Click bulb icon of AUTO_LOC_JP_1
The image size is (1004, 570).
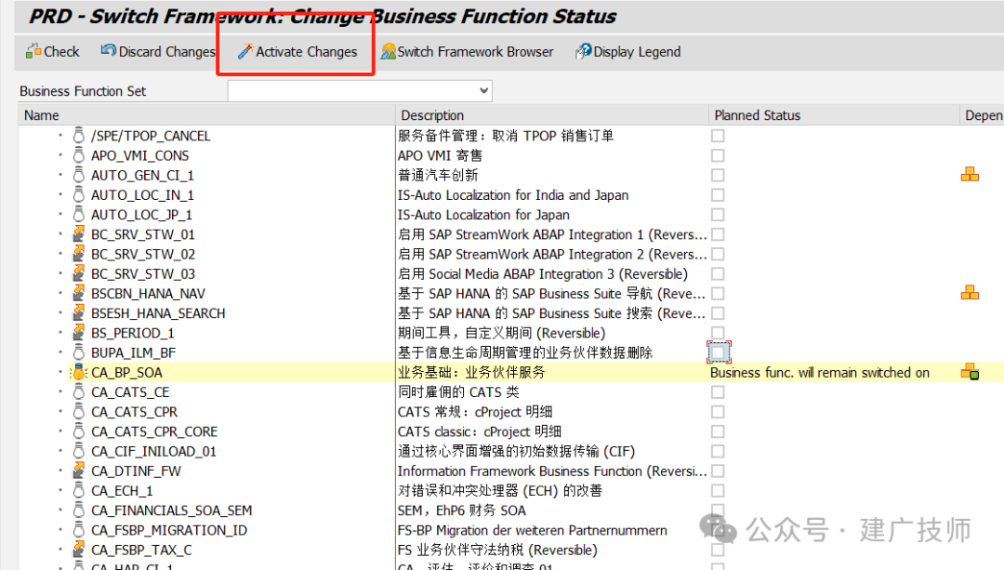[78, 215]
